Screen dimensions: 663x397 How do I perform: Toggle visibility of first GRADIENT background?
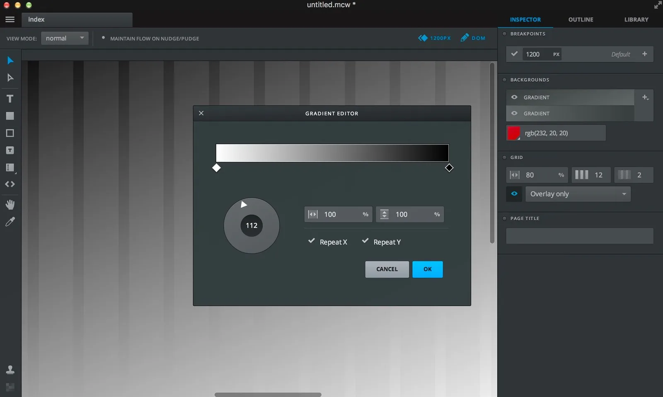[x=514, y=97]
